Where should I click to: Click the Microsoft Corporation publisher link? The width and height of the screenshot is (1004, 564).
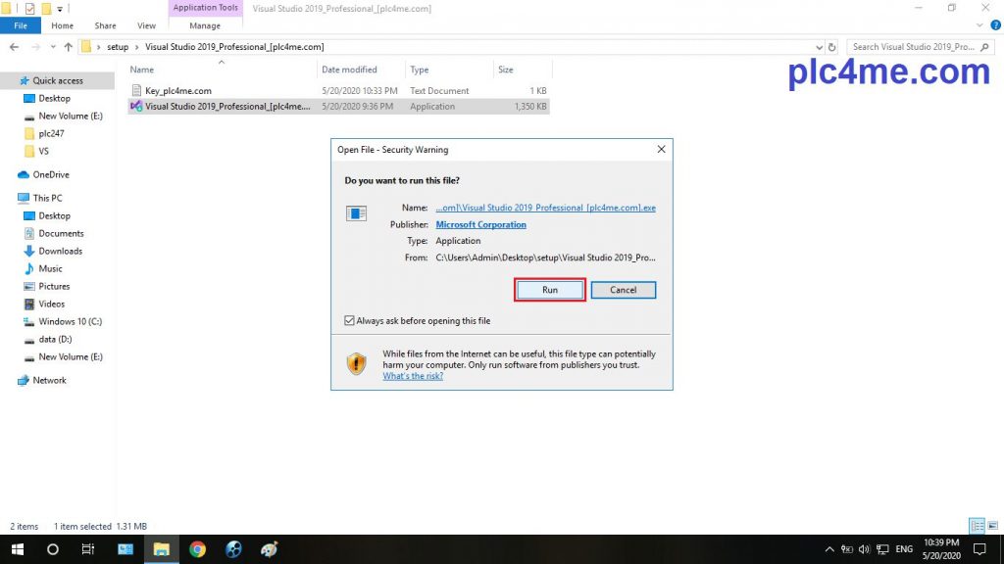480,224
